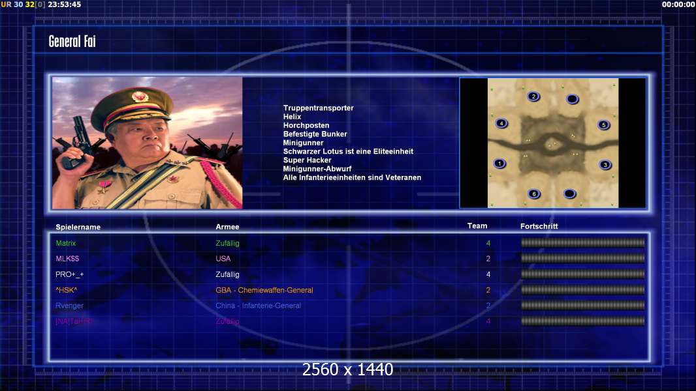
Task: Select player name ^HSK^
Action: coord(66,290)
